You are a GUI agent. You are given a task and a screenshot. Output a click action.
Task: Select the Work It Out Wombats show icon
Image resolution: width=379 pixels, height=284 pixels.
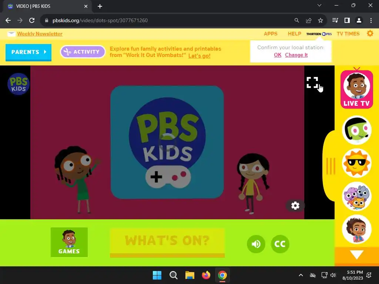357,196
